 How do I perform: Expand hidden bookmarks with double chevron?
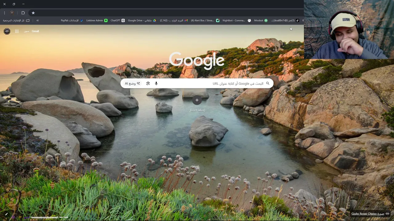[x=38, y=21]
